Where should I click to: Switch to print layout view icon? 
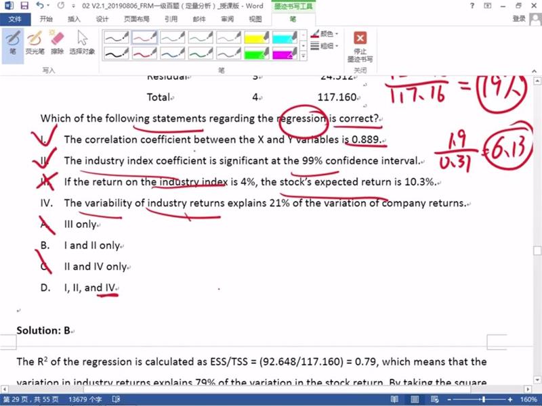point(415,399)
